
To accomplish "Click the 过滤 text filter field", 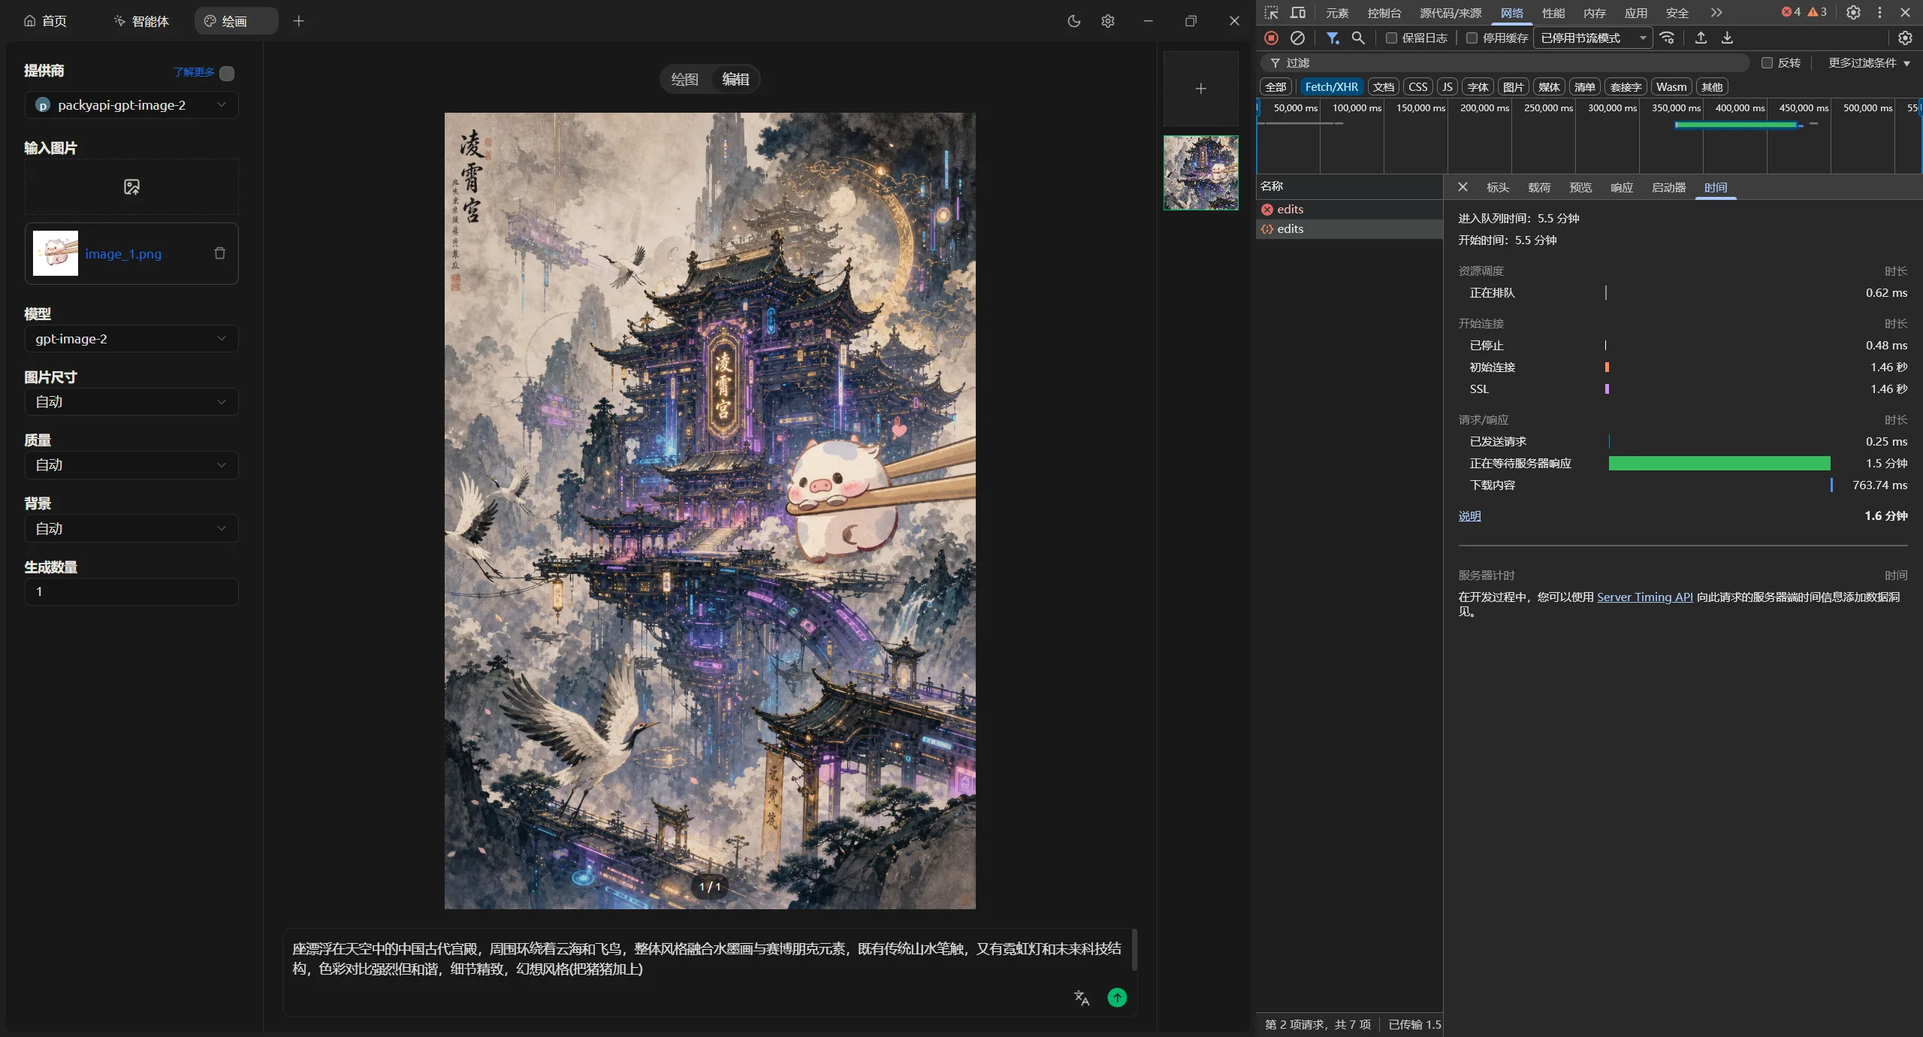I will [1506, 63].
